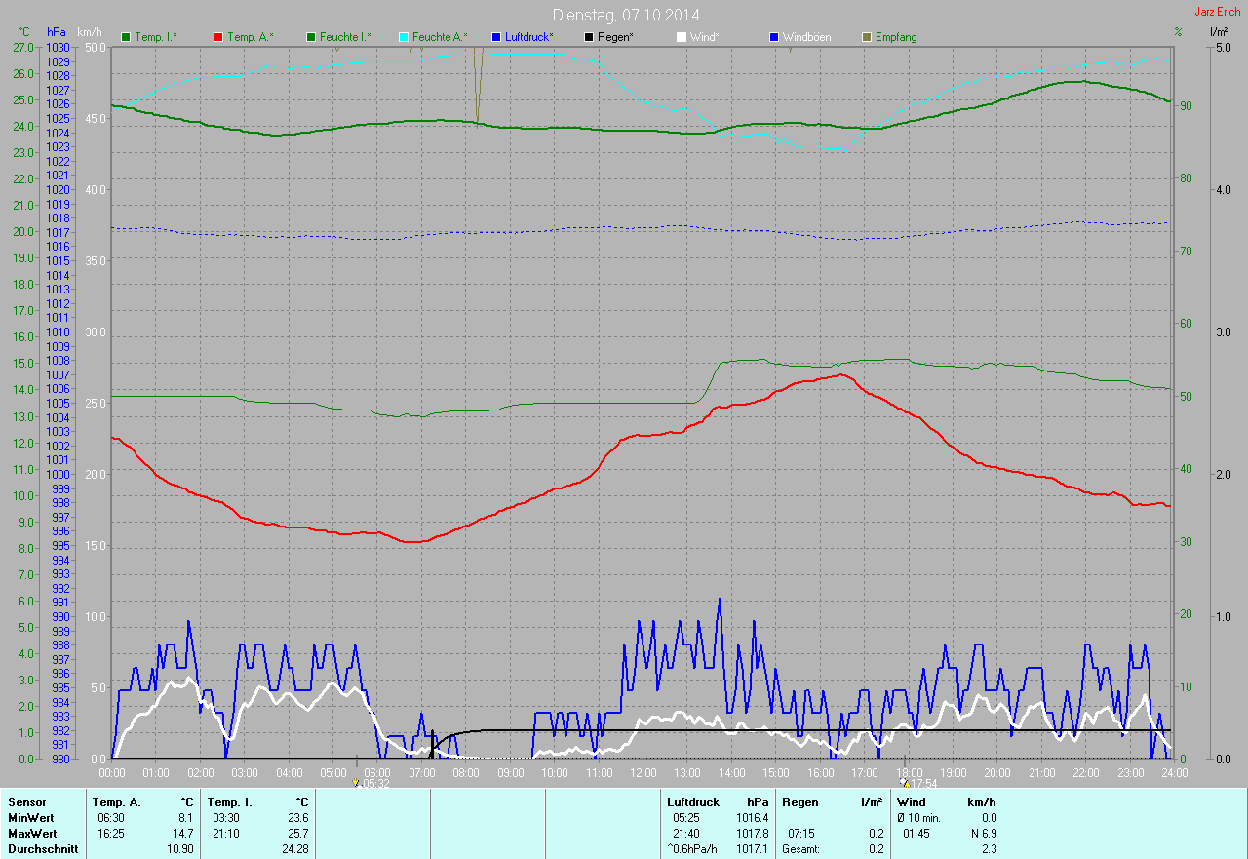Click the Temp. I. table header
The width and height of the screenshot is (1248, 859).
(x=229, y=802)
